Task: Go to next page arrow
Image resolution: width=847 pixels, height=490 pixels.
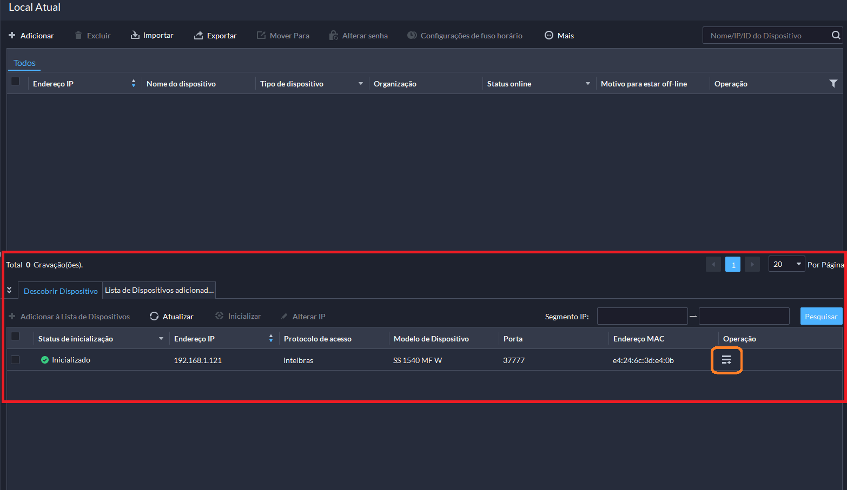Action: 752,264
